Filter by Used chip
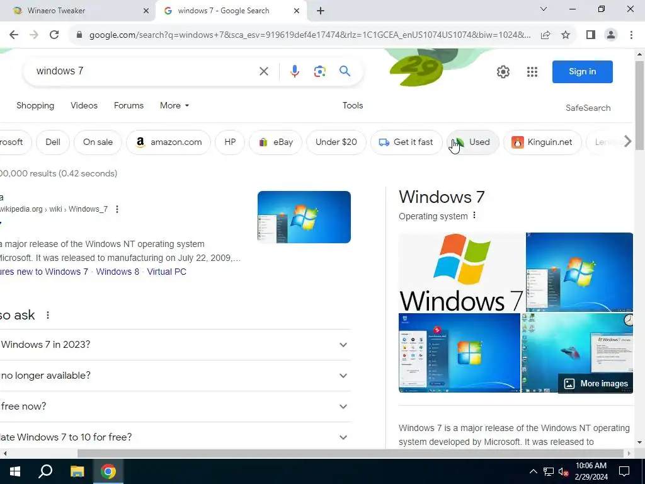This screenshot has height=484, width=645. click(472, 142)
